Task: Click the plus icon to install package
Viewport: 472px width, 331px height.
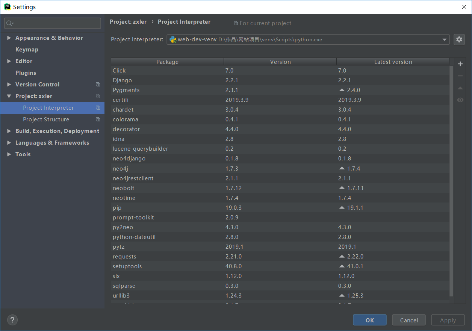Action: pyautogui.click(x=460, y=64)
